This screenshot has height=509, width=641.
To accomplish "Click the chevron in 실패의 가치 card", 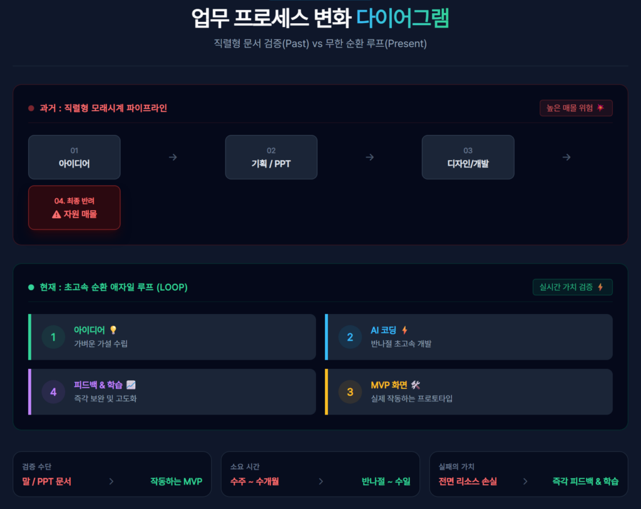I will point(525,481).
